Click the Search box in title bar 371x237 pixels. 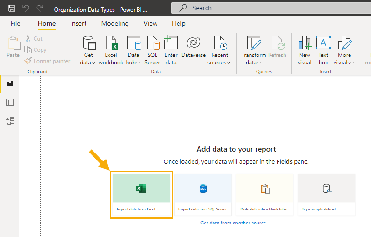271,8
